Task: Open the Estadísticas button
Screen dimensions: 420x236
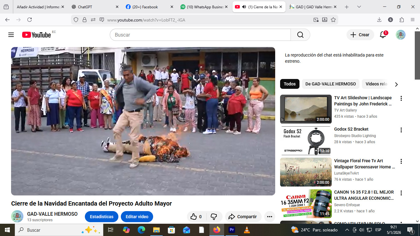Action: (101, 217)
